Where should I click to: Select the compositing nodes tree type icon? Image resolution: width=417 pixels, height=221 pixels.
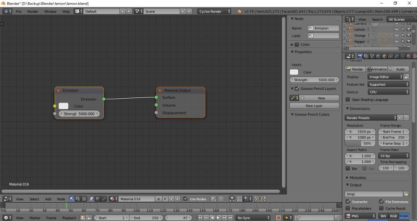click(x=78, y=199)
